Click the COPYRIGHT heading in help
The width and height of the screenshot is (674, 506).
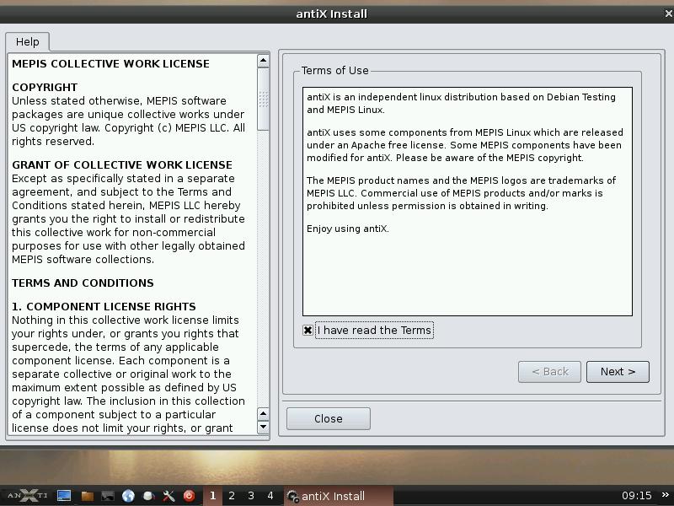pos(45,88)
